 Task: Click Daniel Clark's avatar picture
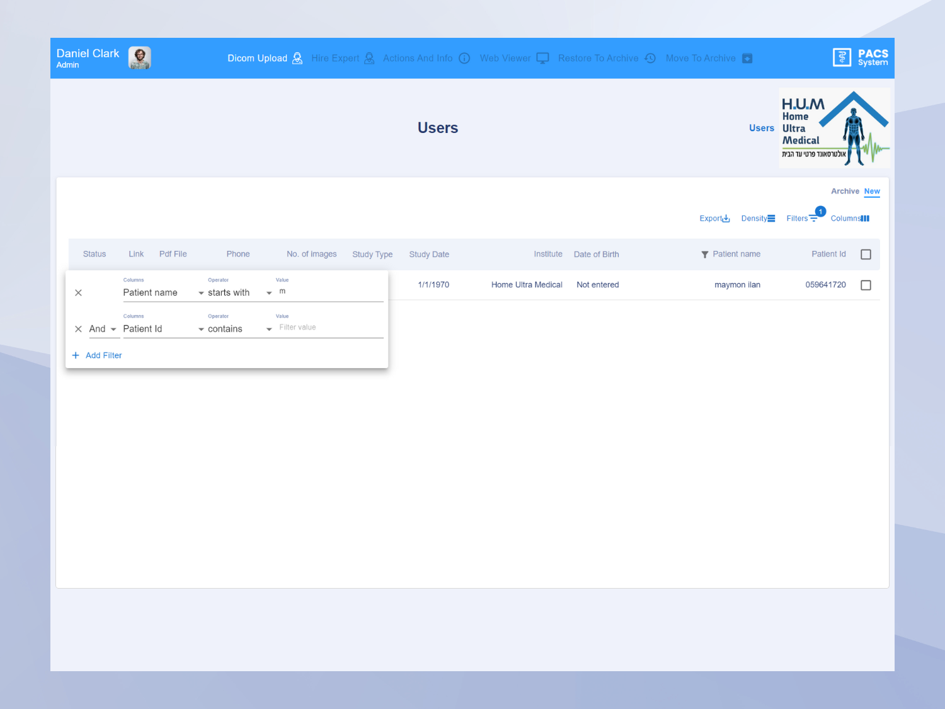point(140,58)
